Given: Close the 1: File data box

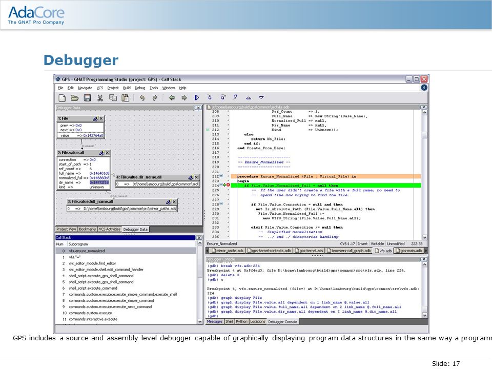Looking at the screenshot, I should coord(101,118).
